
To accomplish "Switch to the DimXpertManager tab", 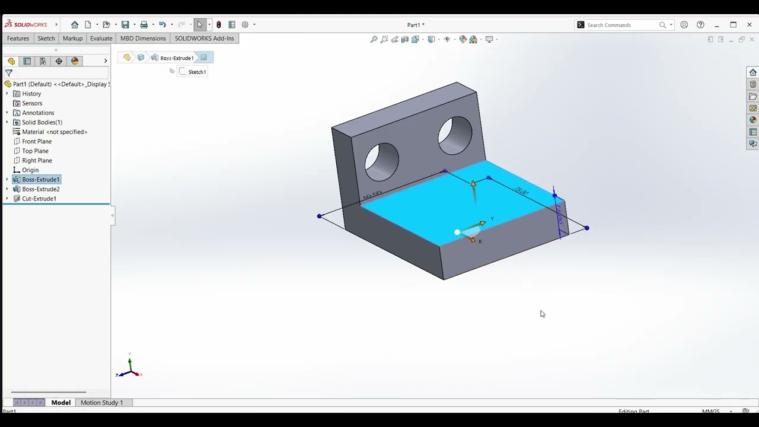I will point(59,61).
